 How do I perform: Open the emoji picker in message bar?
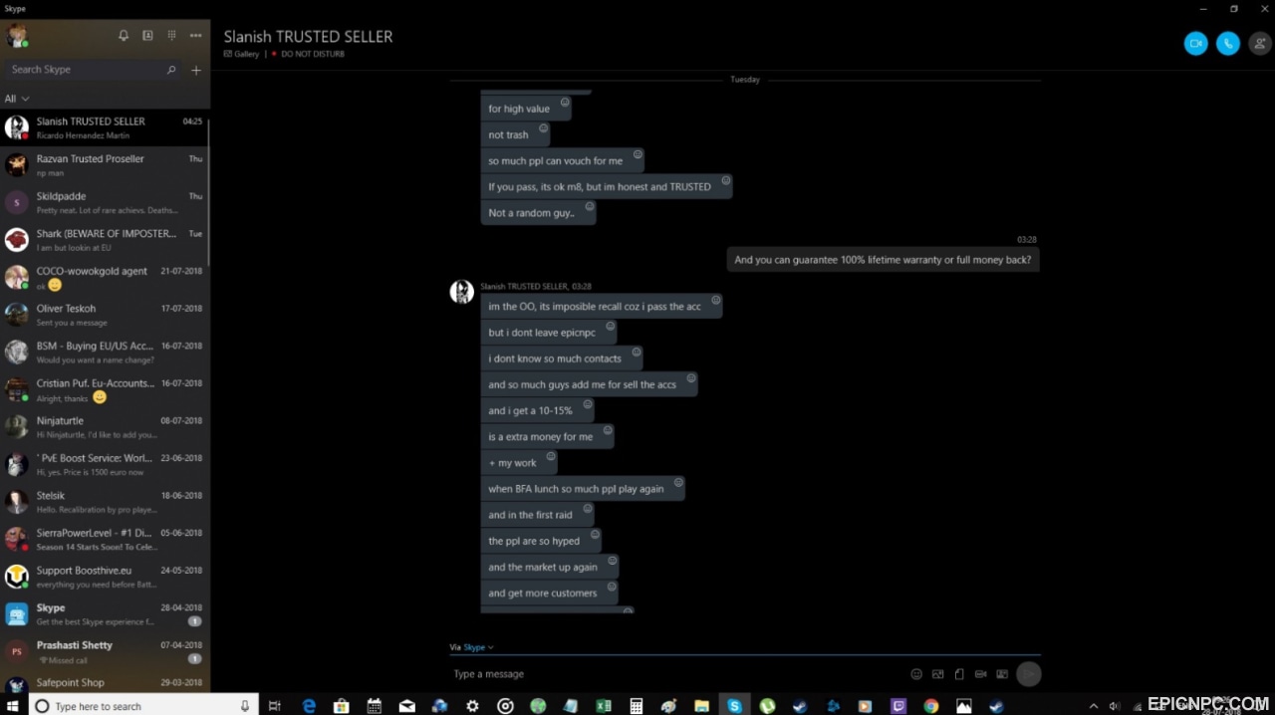click(x=916, y=674)
